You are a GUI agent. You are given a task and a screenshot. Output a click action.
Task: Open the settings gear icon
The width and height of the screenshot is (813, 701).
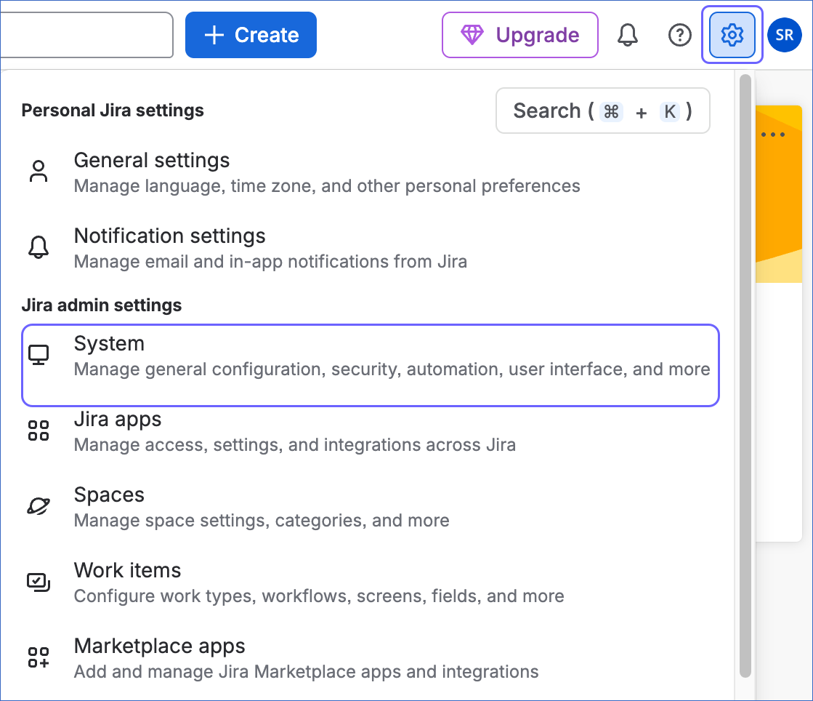(x=732, y=35)
